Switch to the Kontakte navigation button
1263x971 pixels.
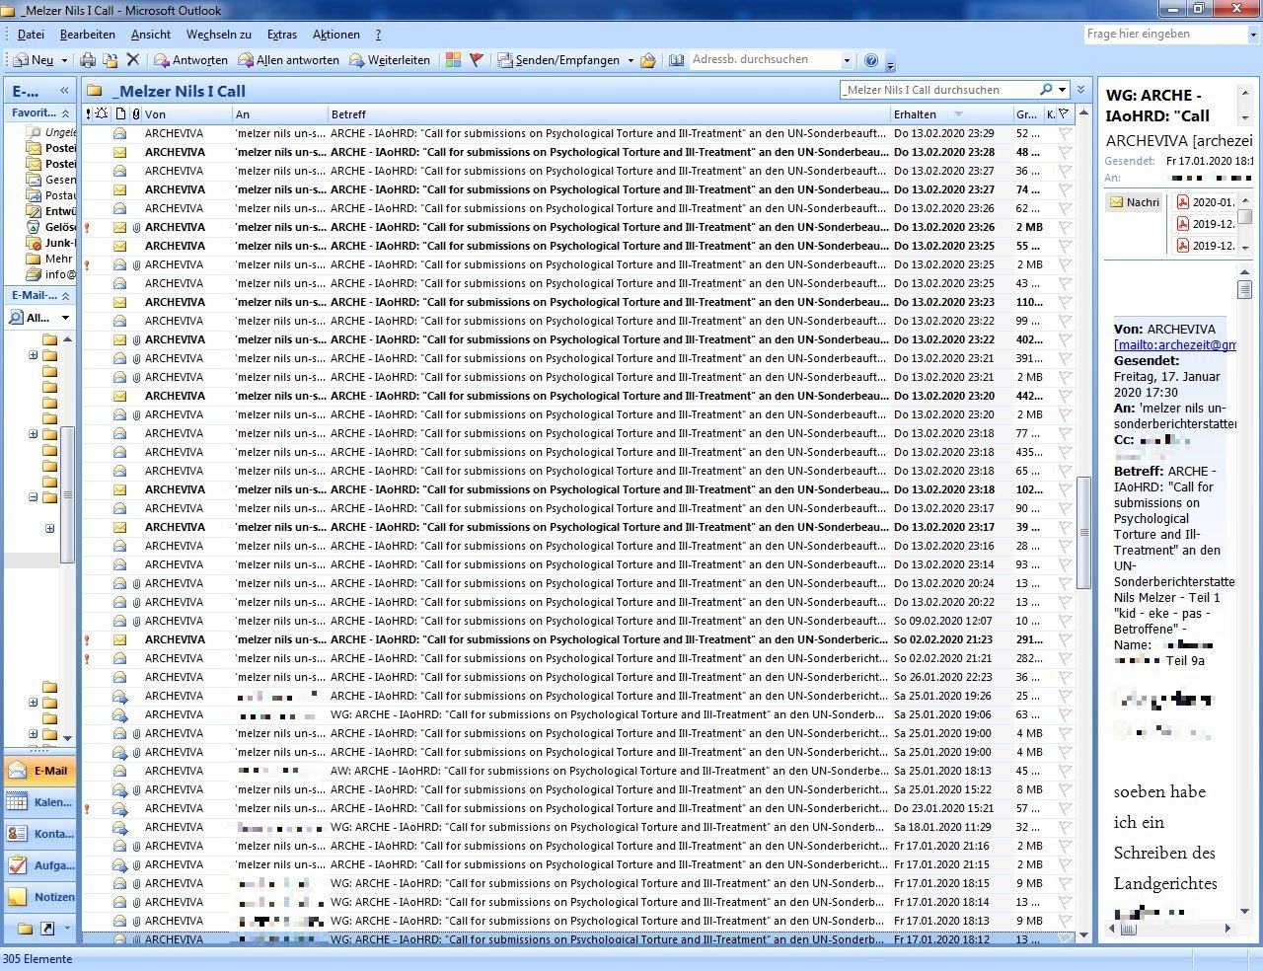pos(41,834)
